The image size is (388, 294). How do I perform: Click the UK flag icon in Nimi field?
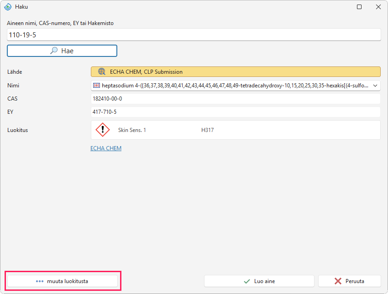coord(96,86)
